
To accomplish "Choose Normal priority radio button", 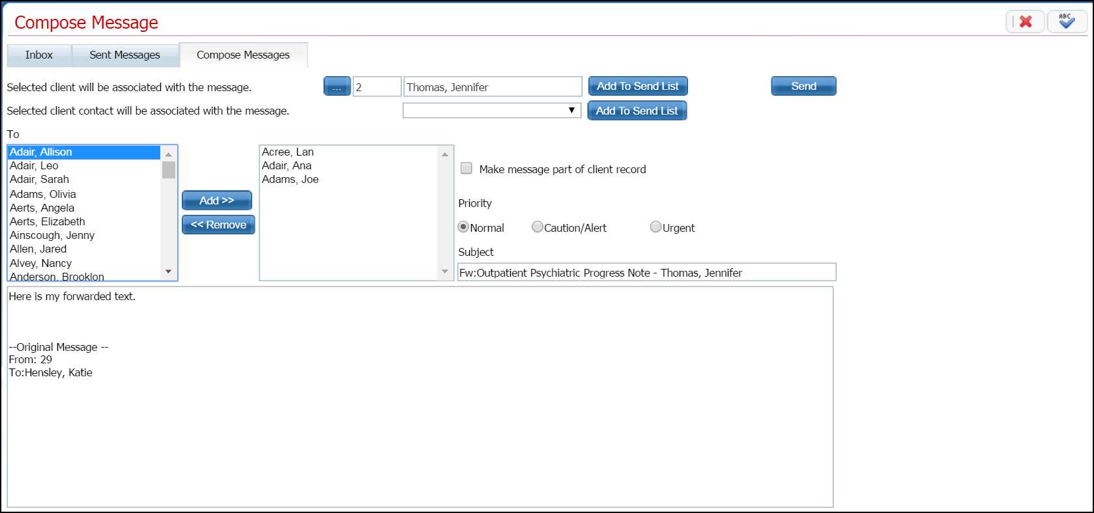I will pyautogui.click(x=464, y=227).
